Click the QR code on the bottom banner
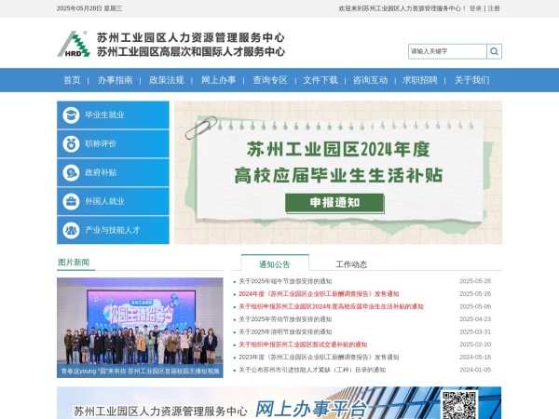Screen dimensions: 559x419 point(458,405)
